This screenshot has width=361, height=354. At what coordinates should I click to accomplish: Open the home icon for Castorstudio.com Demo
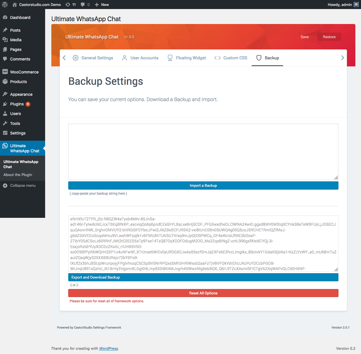click(x=15, y=5)
